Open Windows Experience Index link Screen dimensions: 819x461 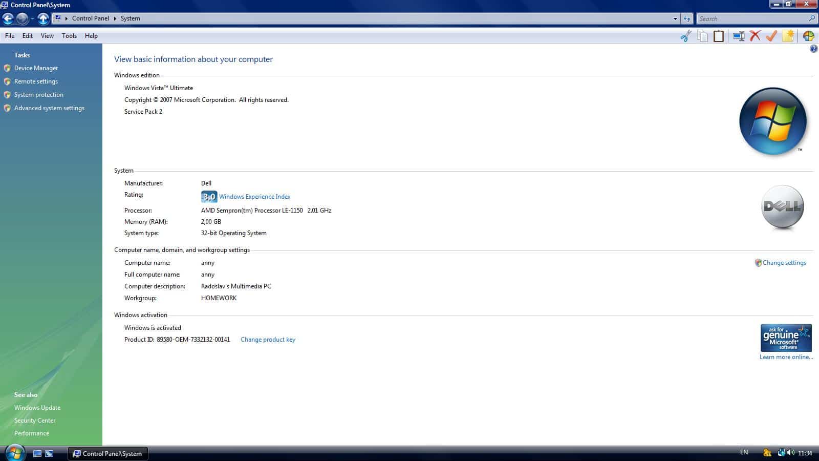[x=254, y=197]
